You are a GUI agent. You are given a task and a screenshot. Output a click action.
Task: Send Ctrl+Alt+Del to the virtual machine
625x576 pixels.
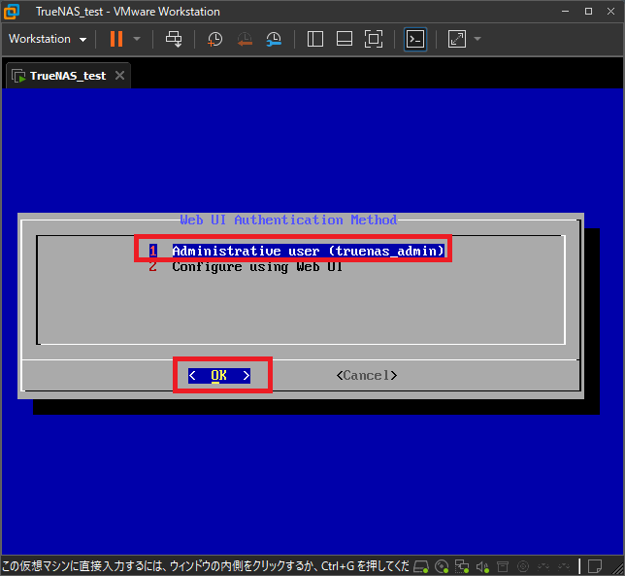pyautogui.click(x=174, y=39)
